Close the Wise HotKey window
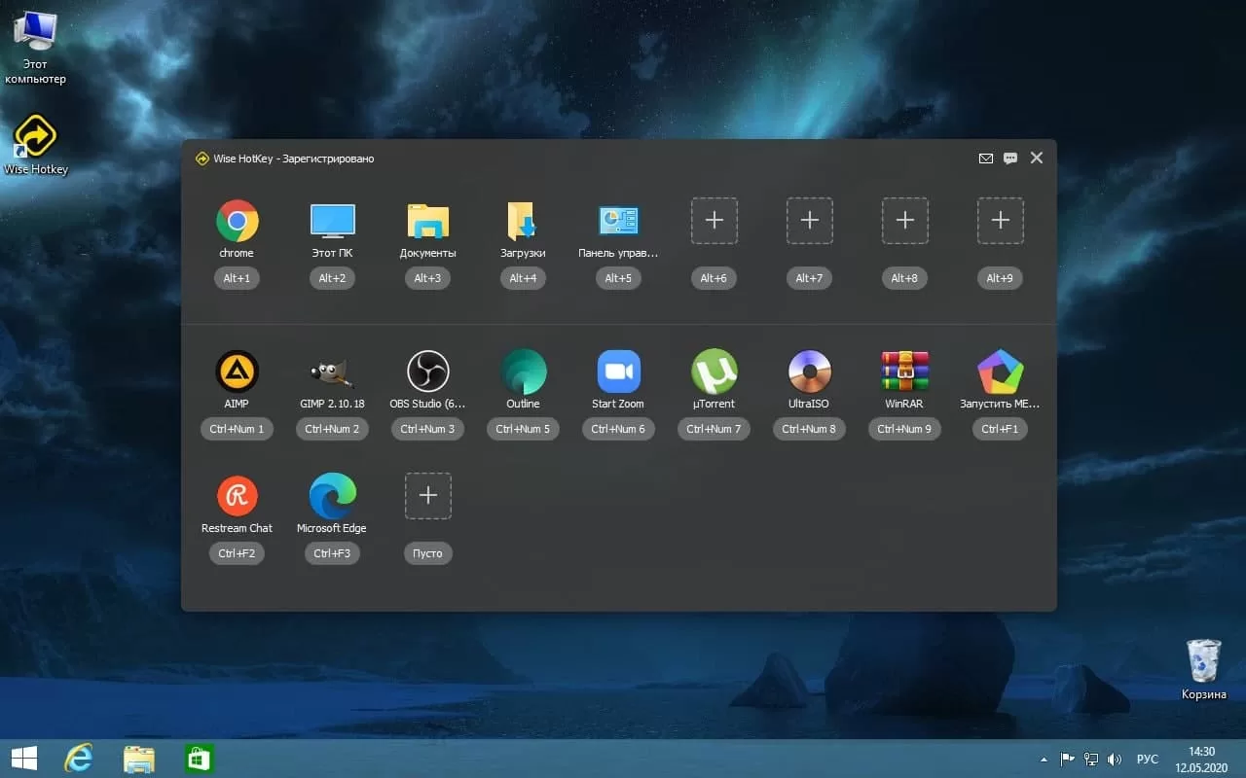The image size is (1246, 778). [x=1036, y=158]
